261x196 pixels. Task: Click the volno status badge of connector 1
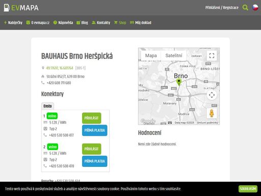pyautogui.click(x=52, y=116)
